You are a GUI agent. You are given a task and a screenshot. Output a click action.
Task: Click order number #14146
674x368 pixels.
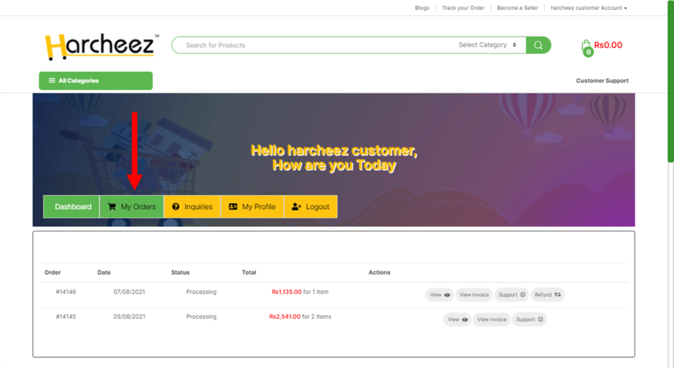click(x=66, y=292)
